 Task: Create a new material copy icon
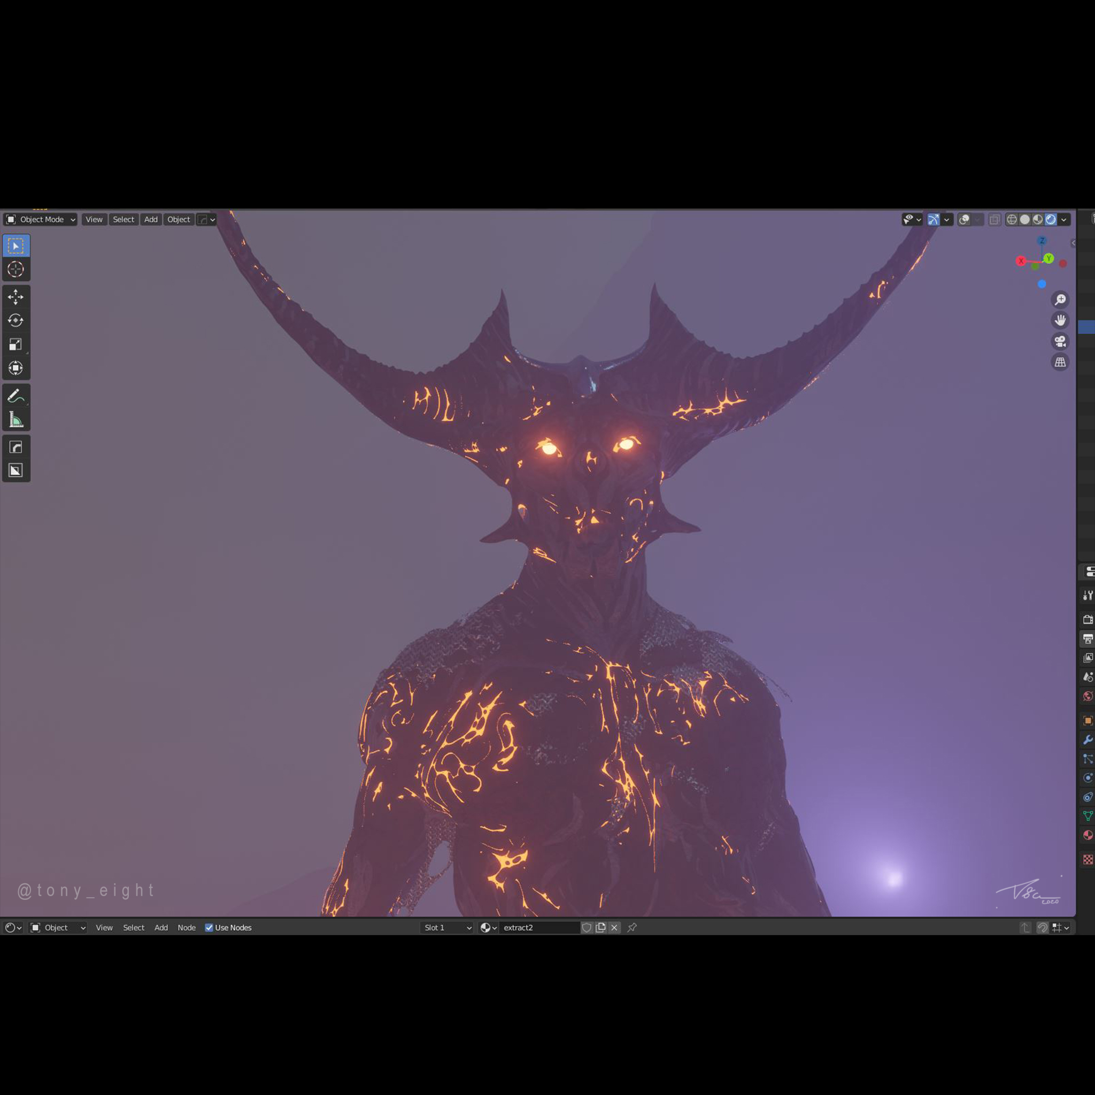601,928
